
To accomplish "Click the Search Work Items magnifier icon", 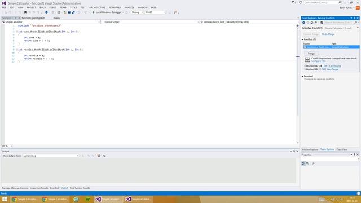I will 355,23.
